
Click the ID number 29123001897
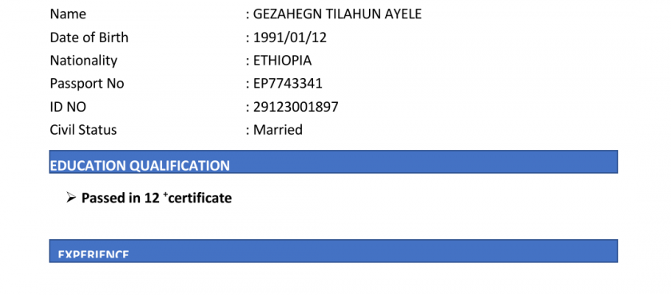(296, 107)
